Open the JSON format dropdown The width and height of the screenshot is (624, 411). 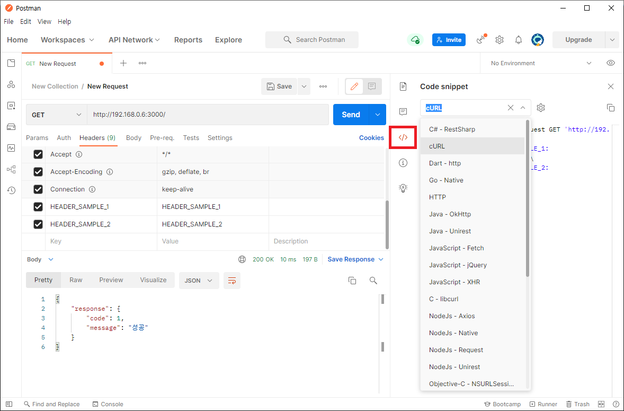pyautogui.click(x=199, y=281)
